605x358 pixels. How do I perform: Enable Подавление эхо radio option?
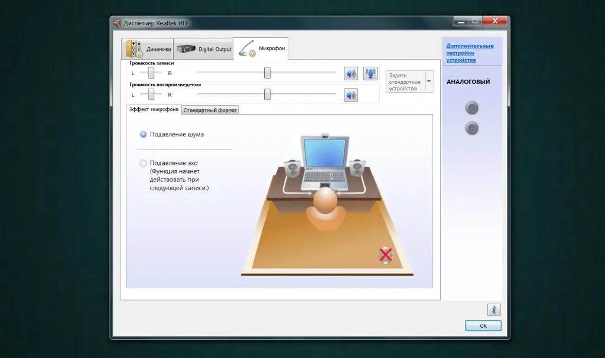(143, 163)
